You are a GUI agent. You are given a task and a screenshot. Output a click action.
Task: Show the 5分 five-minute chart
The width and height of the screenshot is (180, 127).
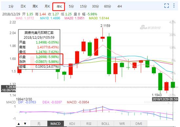pos(71,6)
